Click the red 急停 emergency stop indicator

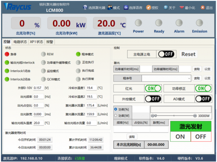[x=7, y=54]
